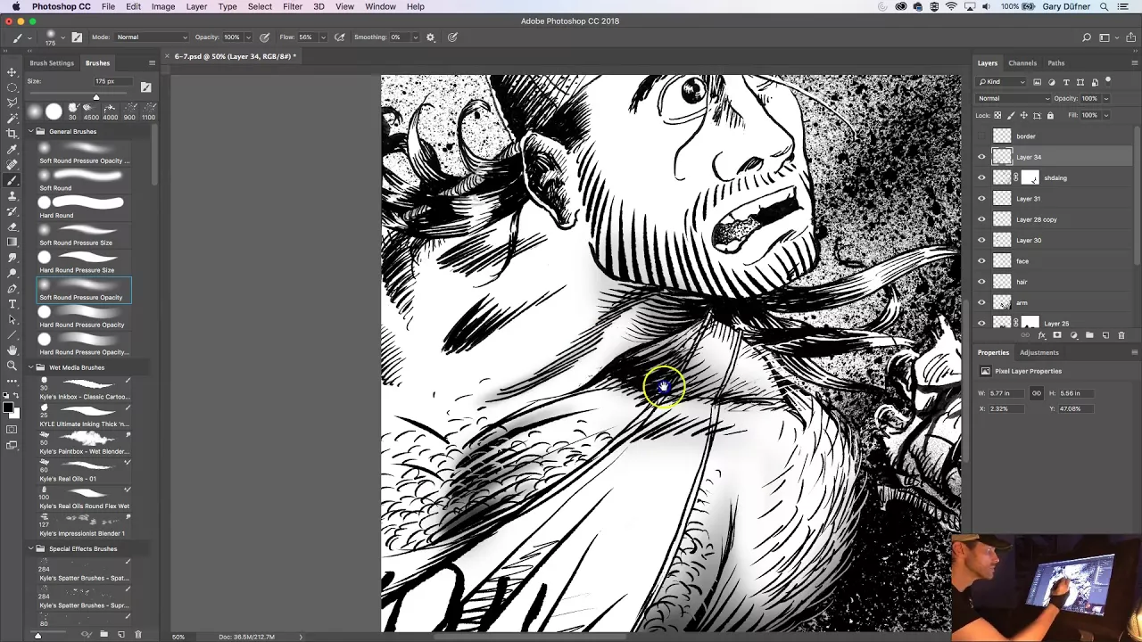This screenshot has height=642, width=1142.
Task: Hide Layer 34
Action: coord(982,157)
